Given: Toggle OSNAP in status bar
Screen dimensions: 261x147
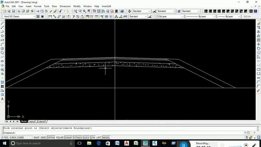Looking at the screenshot, I should click(68, 138).
